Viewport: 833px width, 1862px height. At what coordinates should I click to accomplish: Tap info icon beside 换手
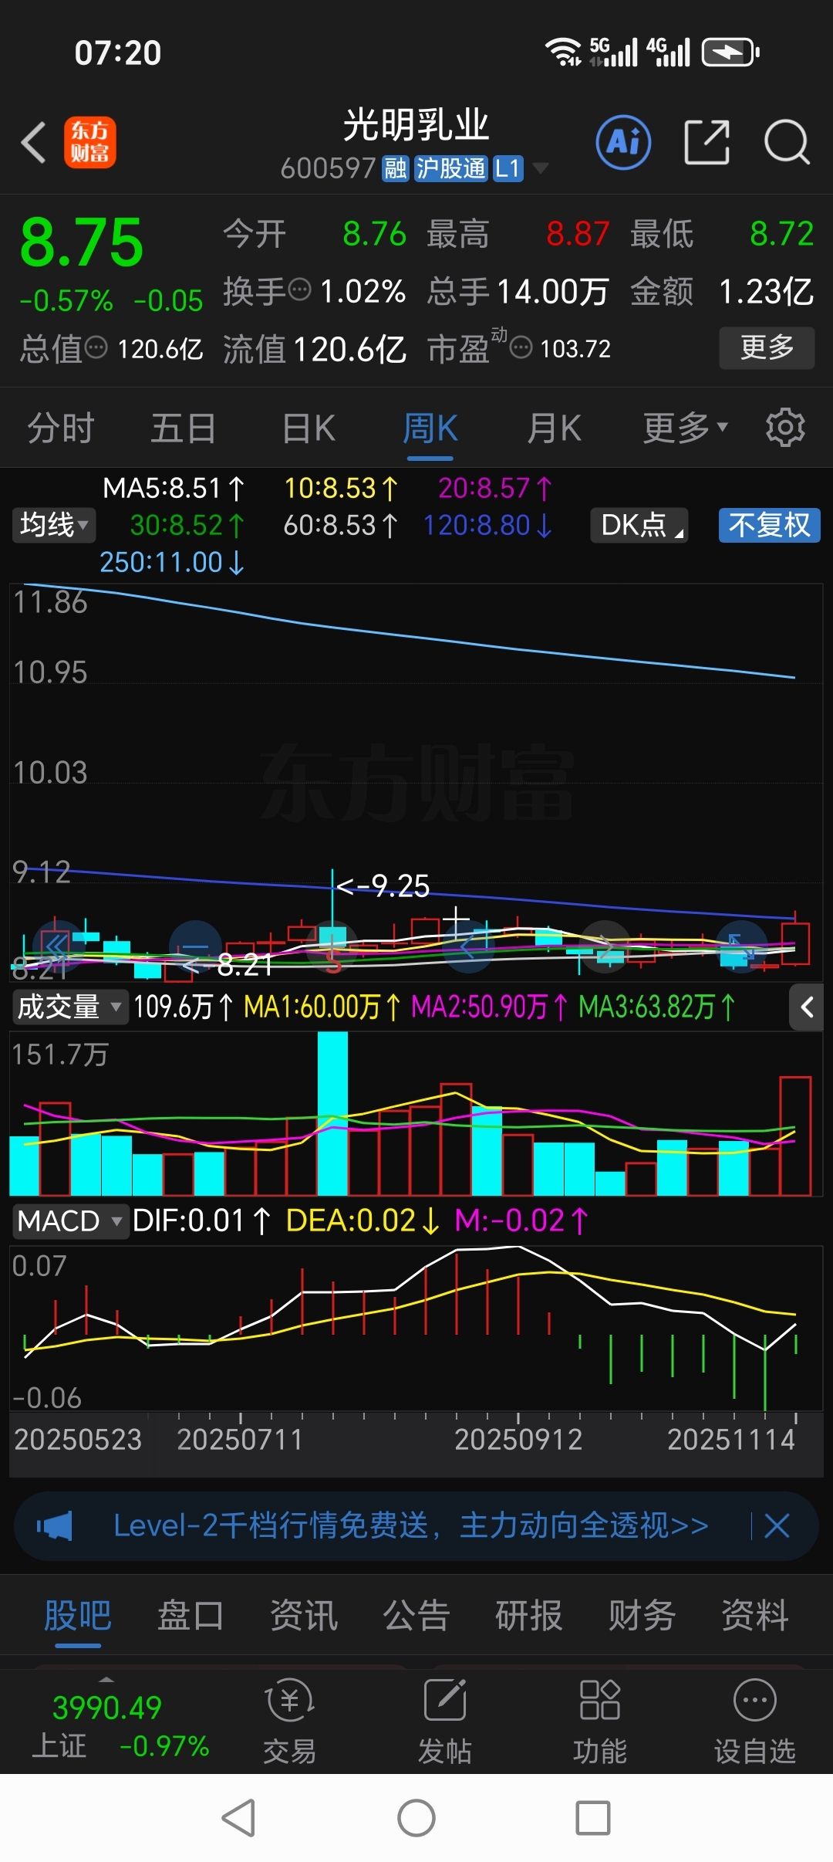click(299, 290)
